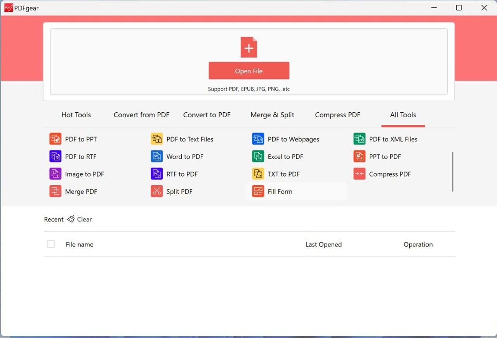Open the Convert to PDF tab

[x=207, y=115]
